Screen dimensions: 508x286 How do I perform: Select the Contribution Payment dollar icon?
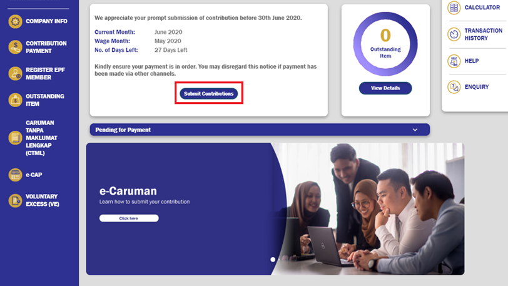coord(15,48)
